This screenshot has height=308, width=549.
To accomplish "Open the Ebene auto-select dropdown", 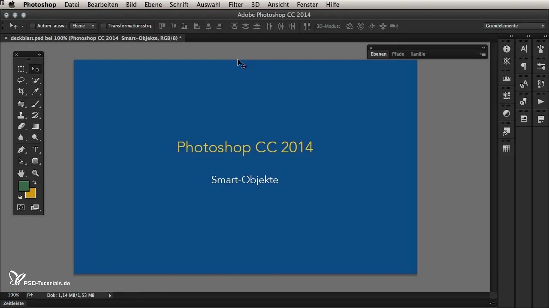I will coord(82,26).
